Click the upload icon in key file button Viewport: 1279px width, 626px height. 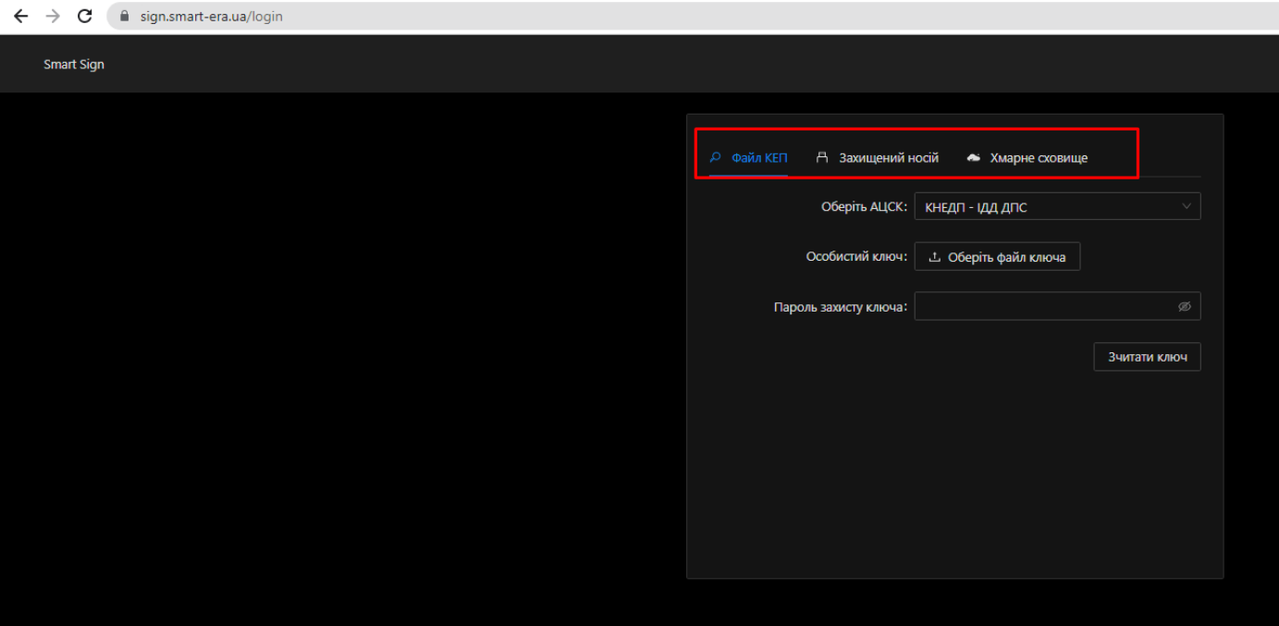[934, 257]
